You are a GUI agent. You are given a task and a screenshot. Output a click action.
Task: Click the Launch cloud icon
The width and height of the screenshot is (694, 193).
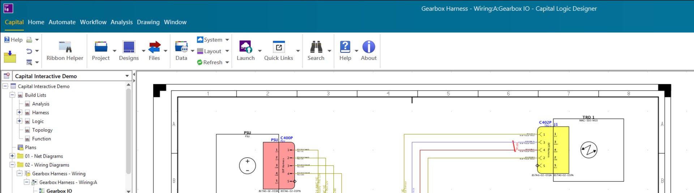245,47
